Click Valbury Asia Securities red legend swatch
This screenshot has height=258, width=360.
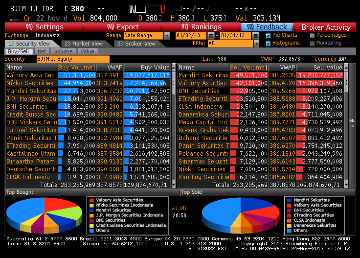[x=91, y=200]
